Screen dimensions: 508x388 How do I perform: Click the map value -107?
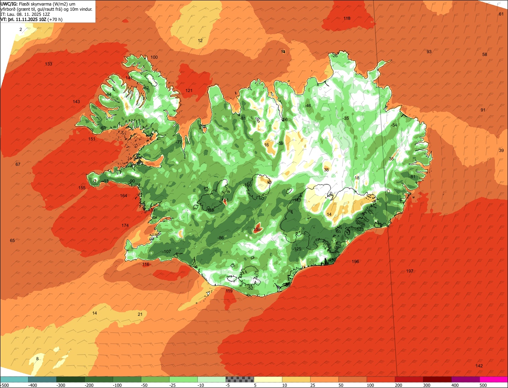tap(167, 252)
